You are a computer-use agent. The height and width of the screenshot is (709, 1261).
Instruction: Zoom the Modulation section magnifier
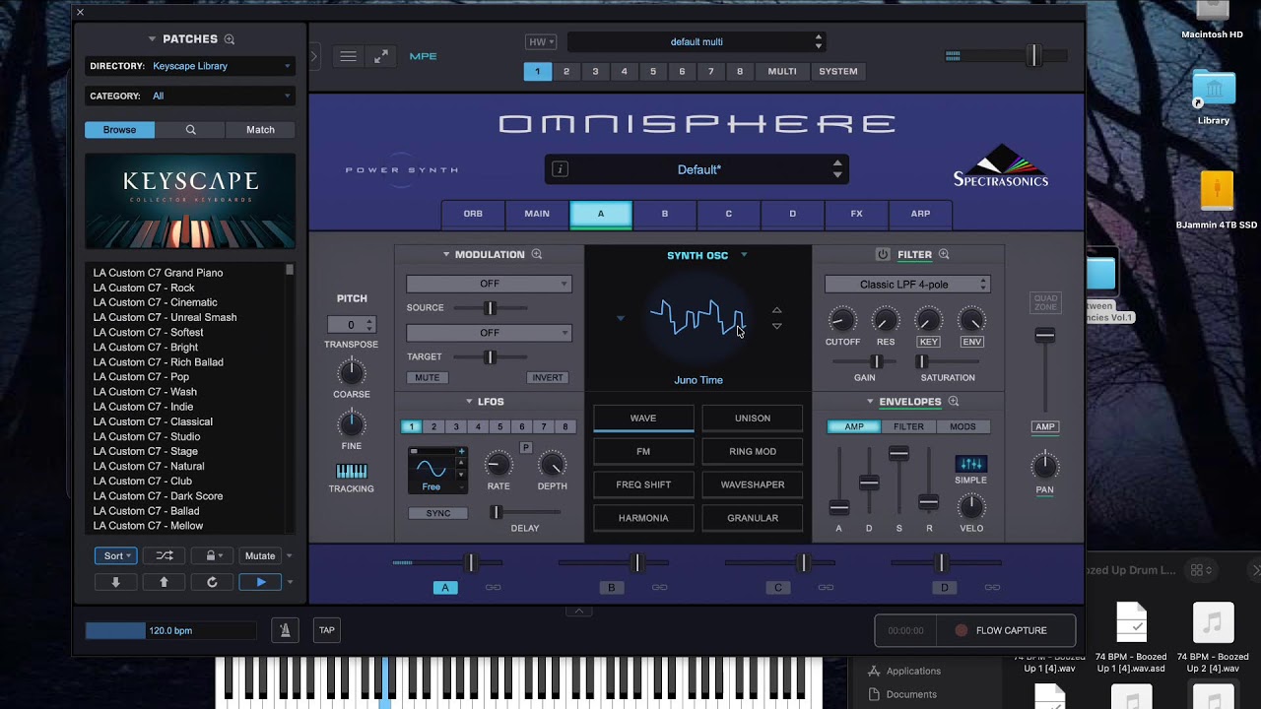pyautogui.click(x=537, y=254)
